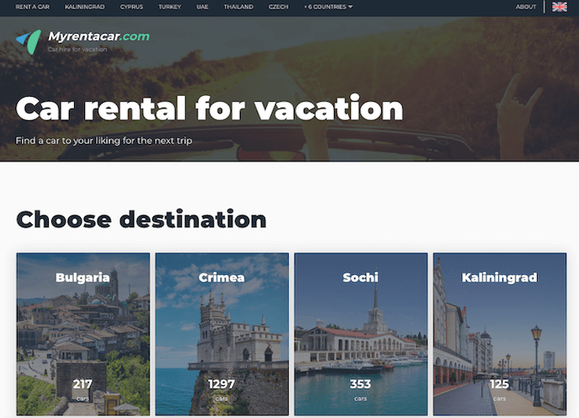Click the 217 cars count on Bulgaria
This screenshot has width=579, height=418.
point(82,385)
